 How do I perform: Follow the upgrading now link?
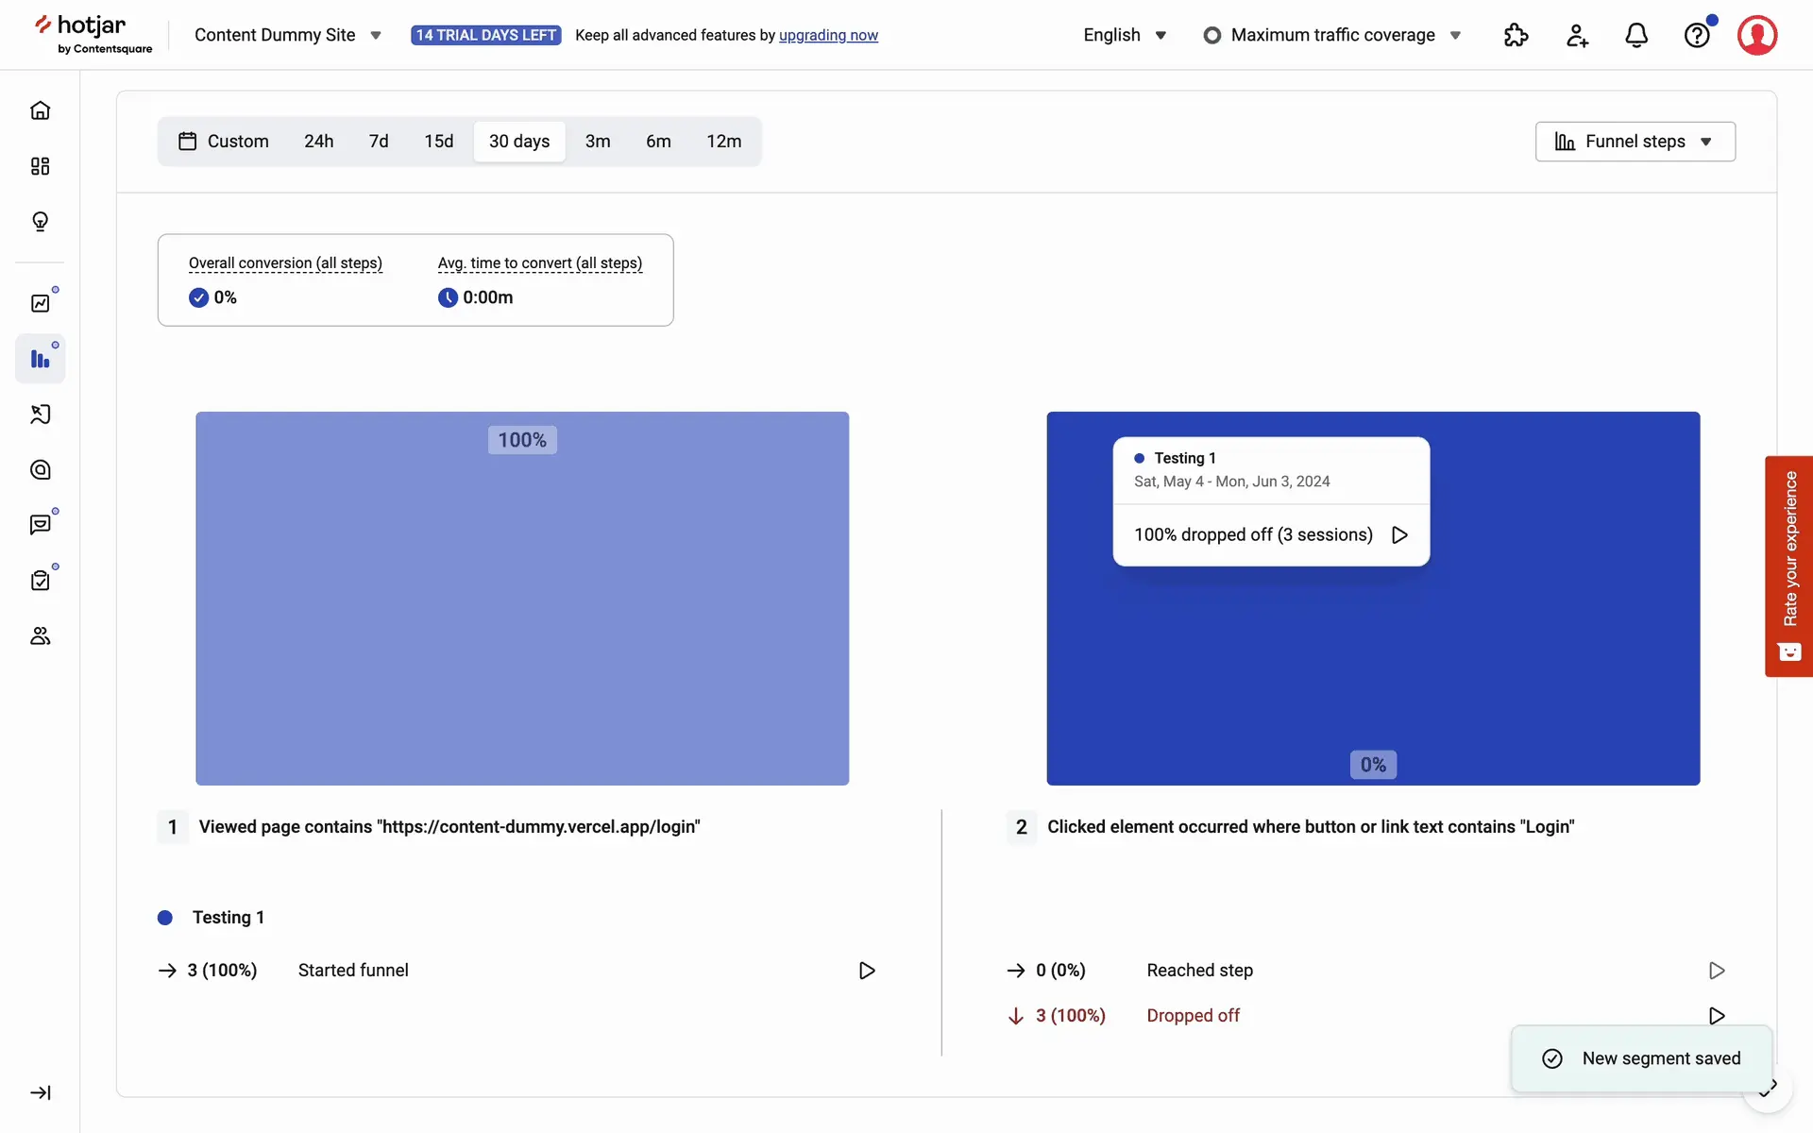click(828, 35)
